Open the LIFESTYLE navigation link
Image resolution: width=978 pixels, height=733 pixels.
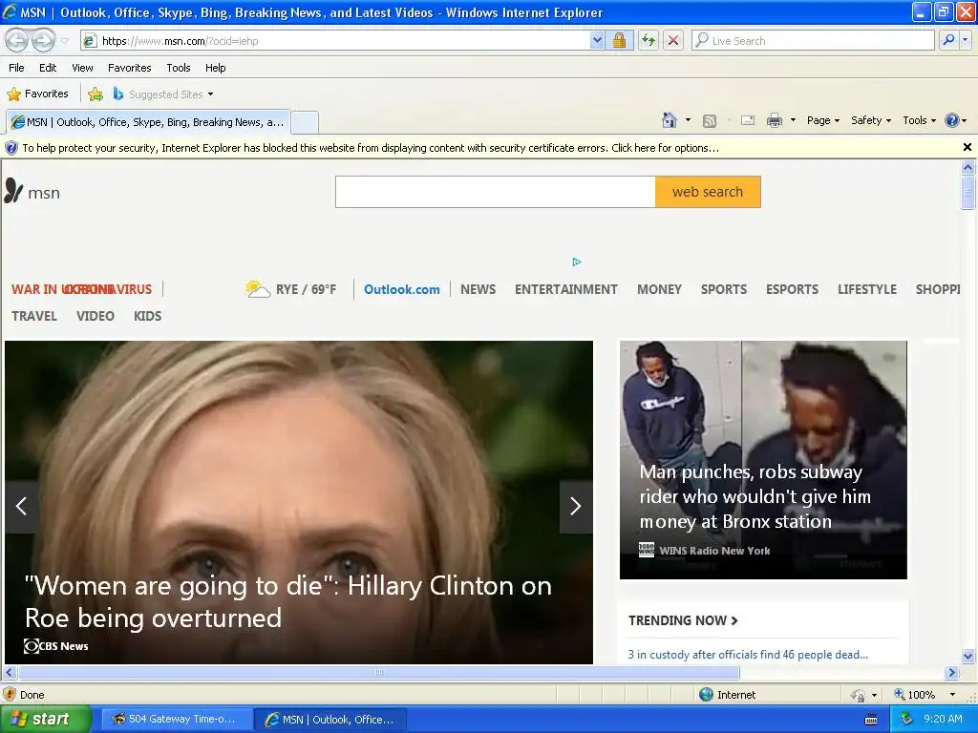point(867,289)
